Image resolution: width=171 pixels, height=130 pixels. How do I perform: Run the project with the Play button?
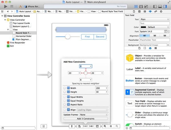point(6,7)
